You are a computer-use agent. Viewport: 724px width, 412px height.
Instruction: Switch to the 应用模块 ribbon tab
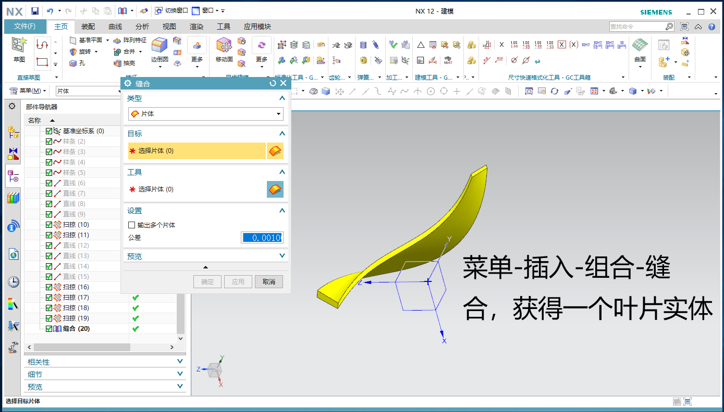tap(257, 27)
